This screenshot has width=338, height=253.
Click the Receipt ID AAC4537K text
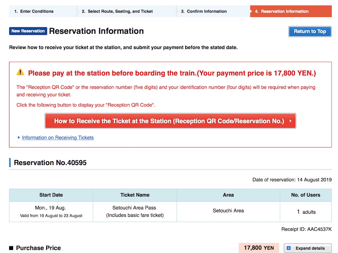306,229
